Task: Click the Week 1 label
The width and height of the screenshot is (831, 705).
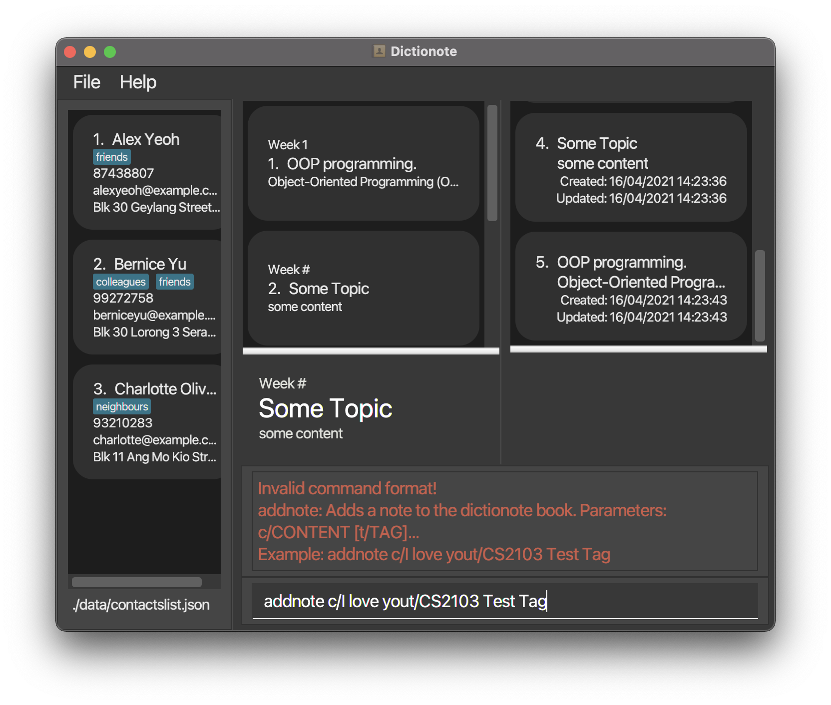Action: [288, 145]
